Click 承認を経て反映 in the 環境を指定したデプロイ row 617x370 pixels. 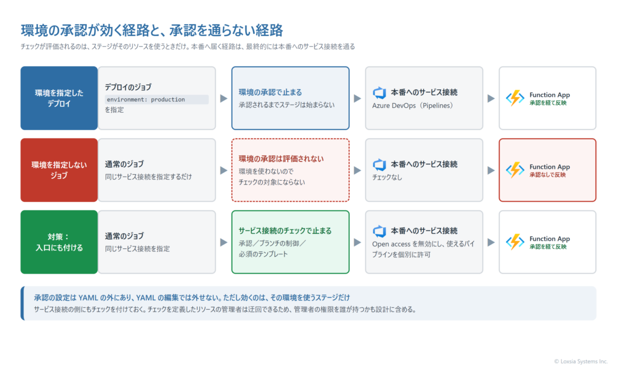click(548, 102)
